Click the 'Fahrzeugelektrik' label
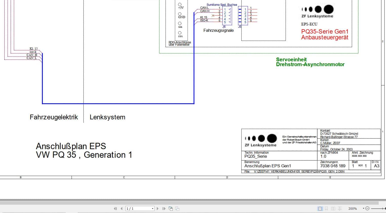The image size is (386, 213). coord(54,117)
